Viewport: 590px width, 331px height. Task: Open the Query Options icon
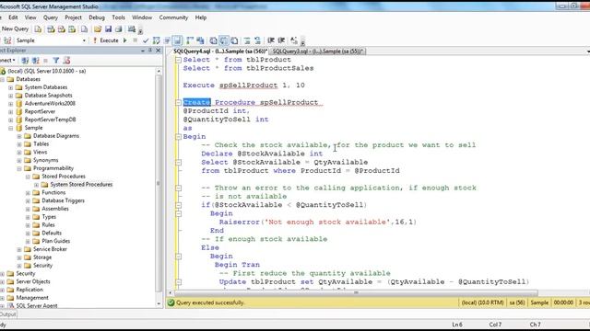click(x=167, y=40)
